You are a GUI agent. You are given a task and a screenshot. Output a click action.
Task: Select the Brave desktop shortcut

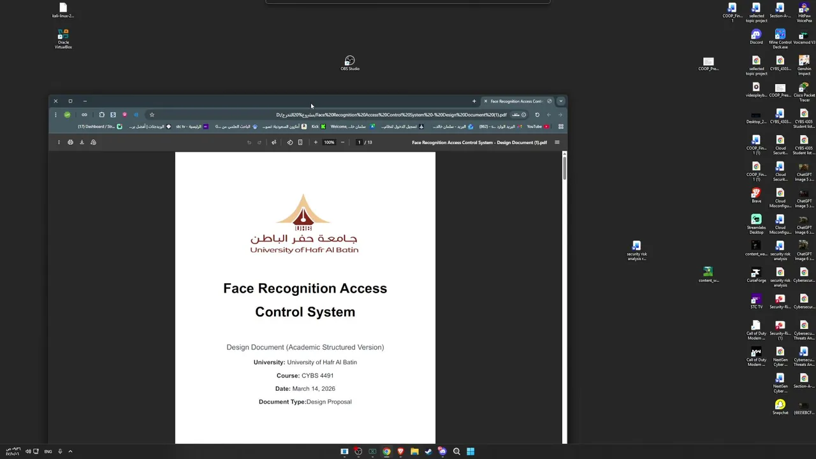pyautogui.click(x=756, y=196)
